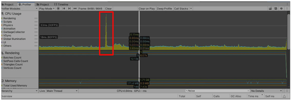This screenshot has width=291, height=100.
Task: Click the warning triangle column icon
Action: point(284,96)
